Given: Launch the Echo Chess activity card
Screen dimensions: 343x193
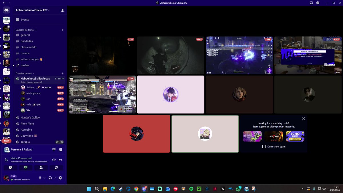Looking at the screenshot, I should click(295, 136).
